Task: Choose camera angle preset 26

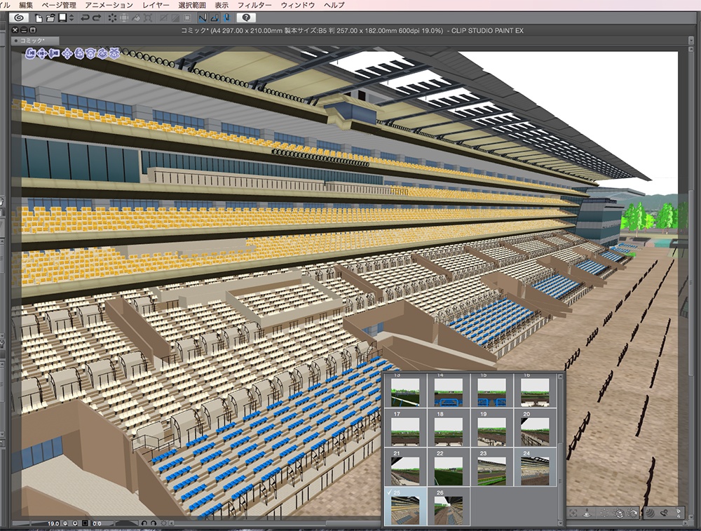Action: coord(449,509)
